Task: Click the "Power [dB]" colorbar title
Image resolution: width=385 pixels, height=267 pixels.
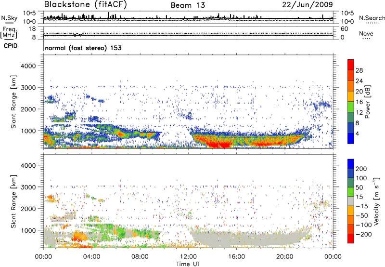Action: 367,102
